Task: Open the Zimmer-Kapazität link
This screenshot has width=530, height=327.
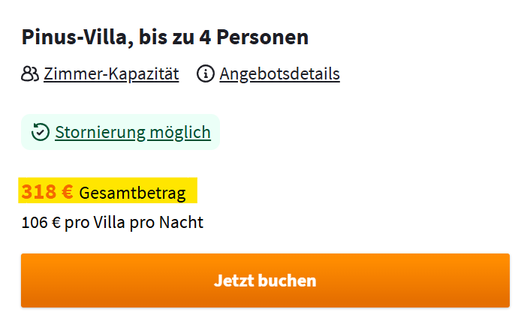Action: [x=111, y=74]
